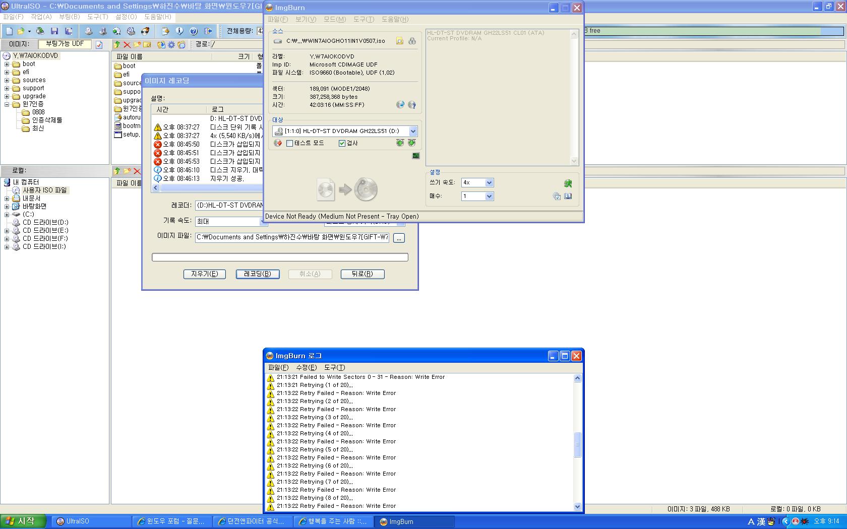Click ImgBurn small green graph monitor icon
The height and width of the screenshot is (529, 847).
coord(416,156)
